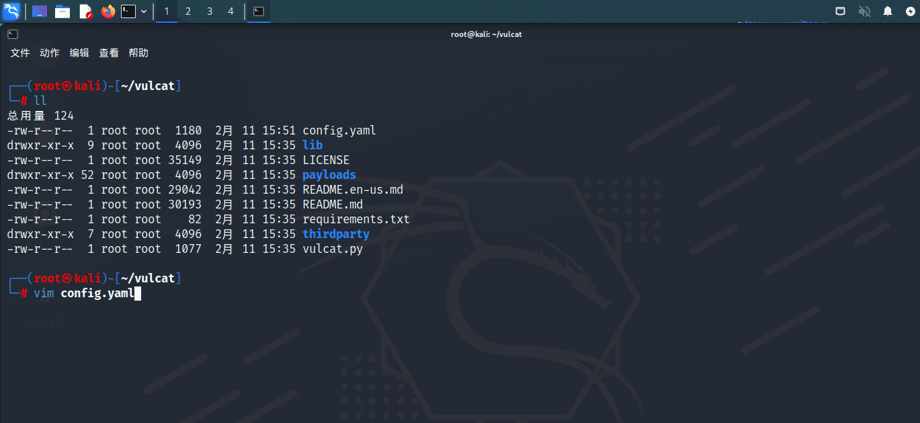The height and width of the screenshot is (423, 920).
Task: Click the 总用量 124 line
Action: (40, 116)
